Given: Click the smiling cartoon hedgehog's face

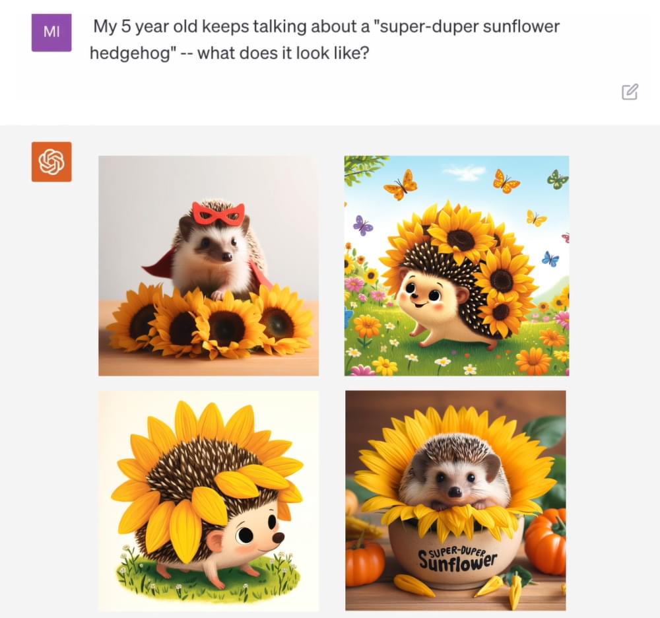Looking at the screenshot, I should pyautogui.click(x=422, y=294).
